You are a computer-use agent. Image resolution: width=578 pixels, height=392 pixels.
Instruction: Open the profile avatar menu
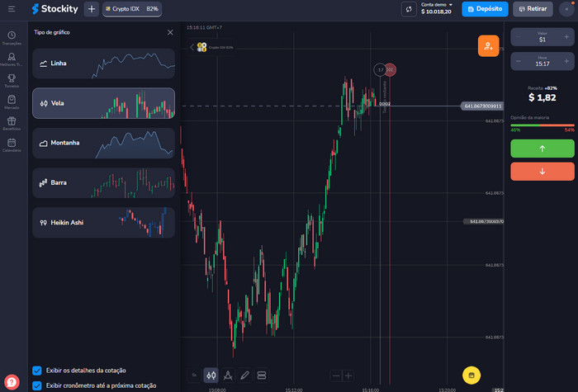[x=566, y=9]
